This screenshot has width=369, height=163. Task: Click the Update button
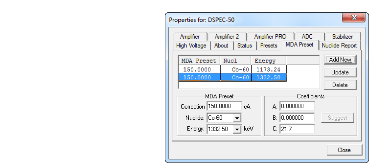(x=340, y=72)
